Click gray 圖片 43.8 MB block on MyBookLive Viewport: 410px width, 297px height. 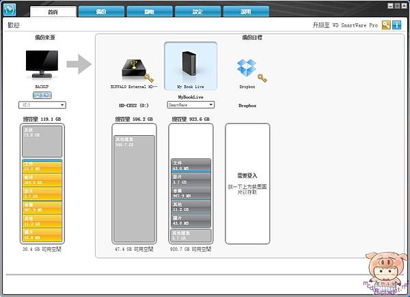click(x=191, y=221)
